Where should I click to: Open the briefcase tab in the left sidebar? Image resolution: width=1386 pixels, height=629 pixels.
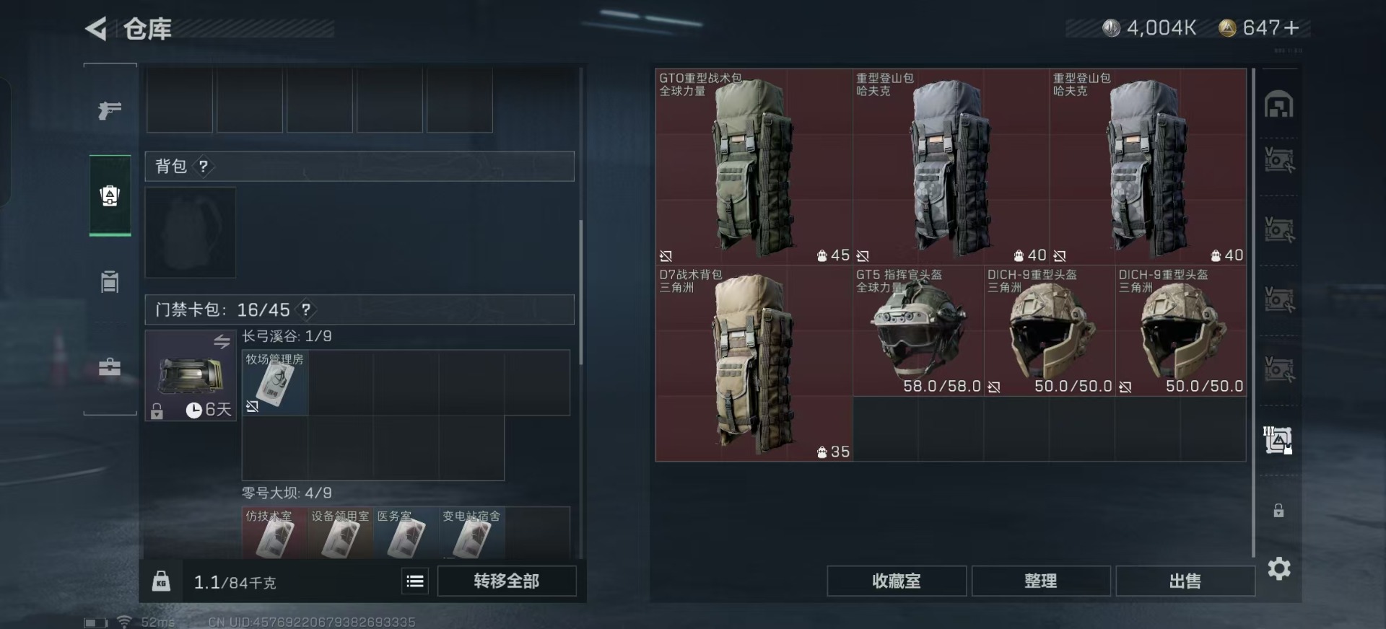point(110,367)
